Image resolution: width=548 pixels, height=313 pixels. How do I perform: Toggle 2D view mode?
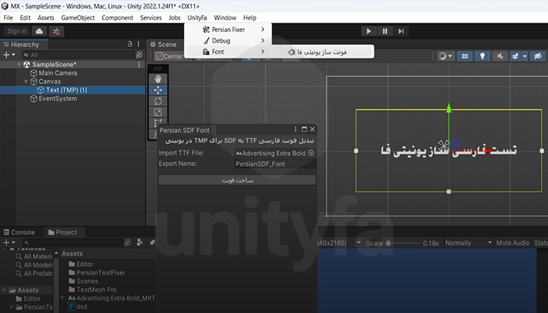(x=464, y=56)
